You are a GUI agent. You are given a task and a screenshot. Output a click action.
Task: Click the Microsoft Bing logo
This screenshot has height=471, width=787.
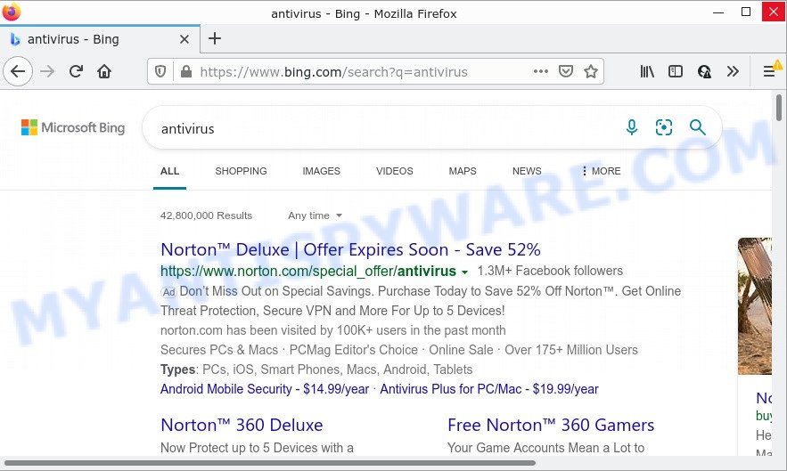pyautogui.click(x=73, y=127)
